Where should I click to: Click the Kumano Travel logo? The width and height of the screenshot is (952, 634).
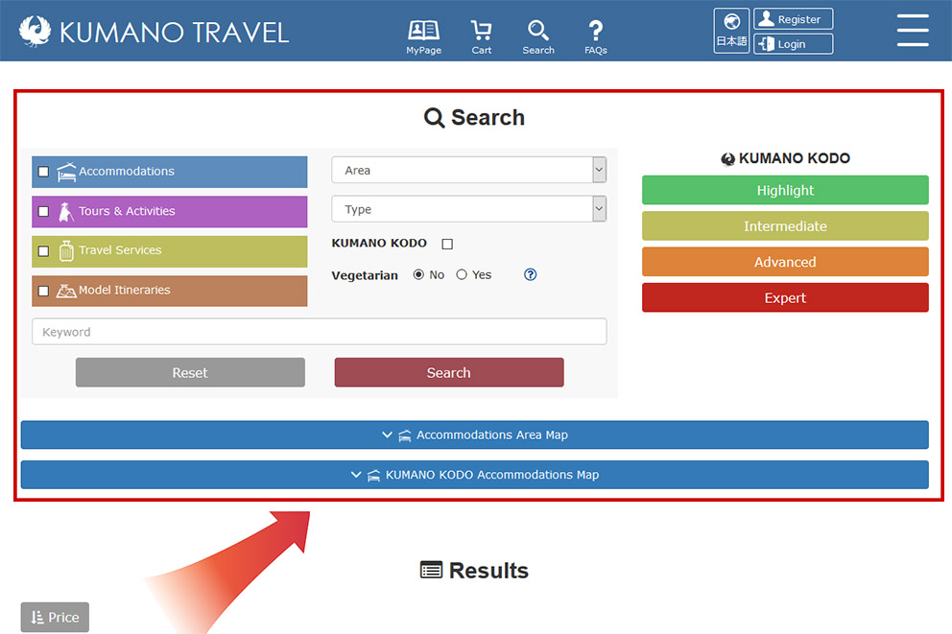click(x=154, y=32)
